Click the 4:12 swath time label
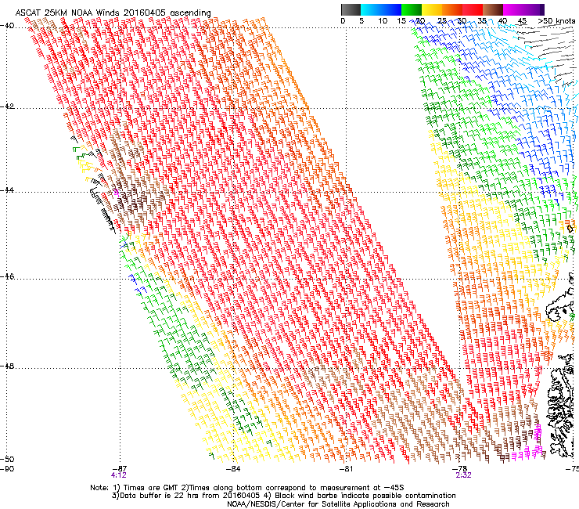Image resolution: width=579 pixels, height=509 pixels. coord(118,475)
